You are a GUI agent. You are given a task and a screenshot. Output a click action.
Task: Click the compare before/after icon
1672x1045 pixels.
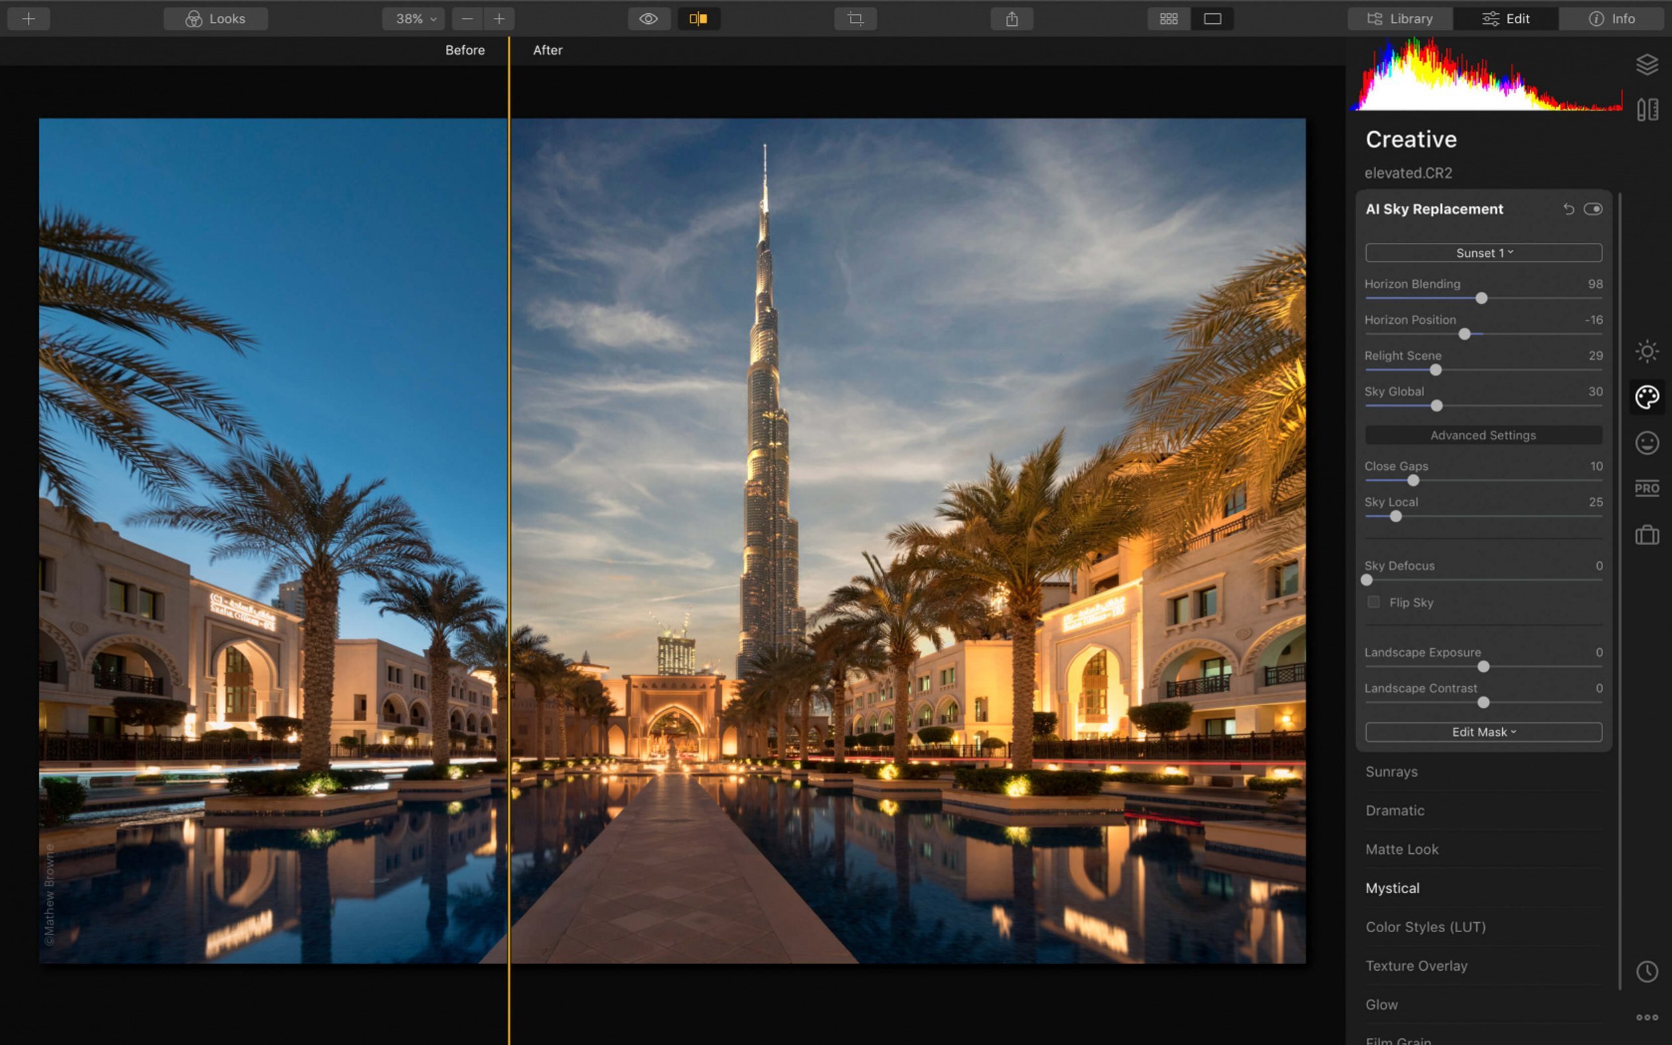[698, 18]
